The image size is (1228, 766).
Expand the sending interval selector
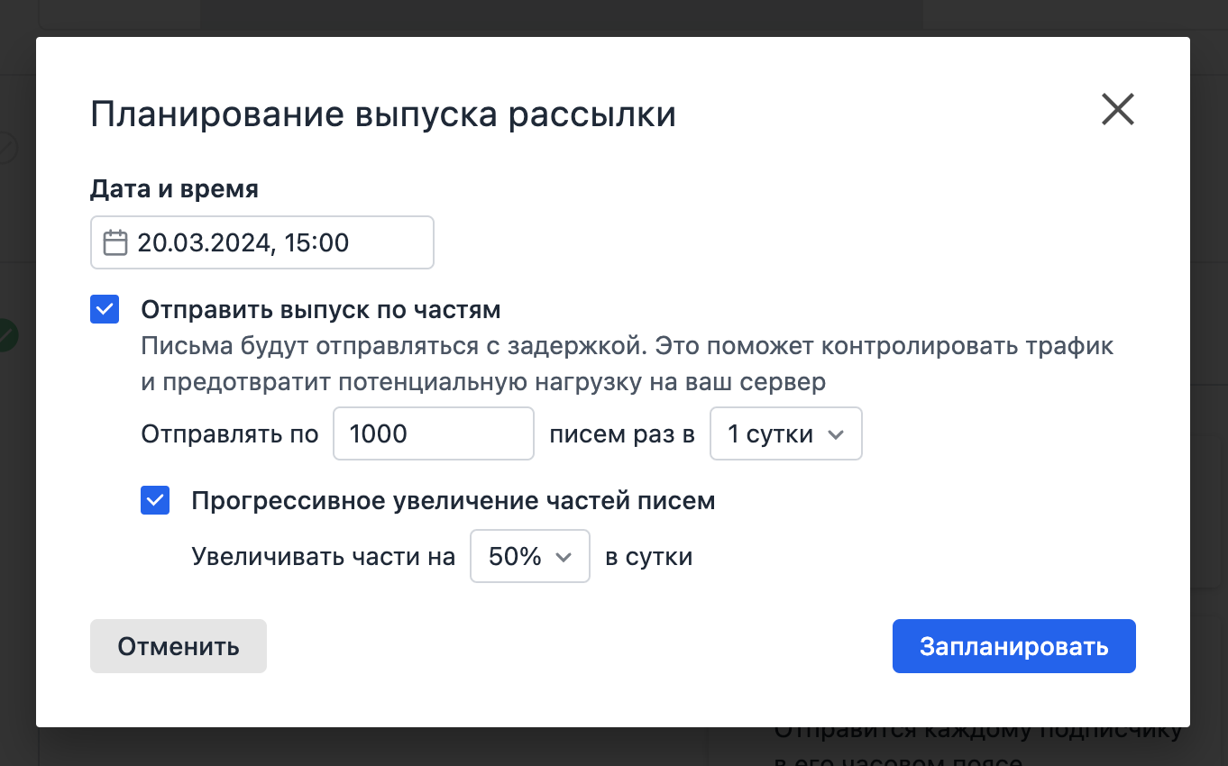(x=785, y=433)
